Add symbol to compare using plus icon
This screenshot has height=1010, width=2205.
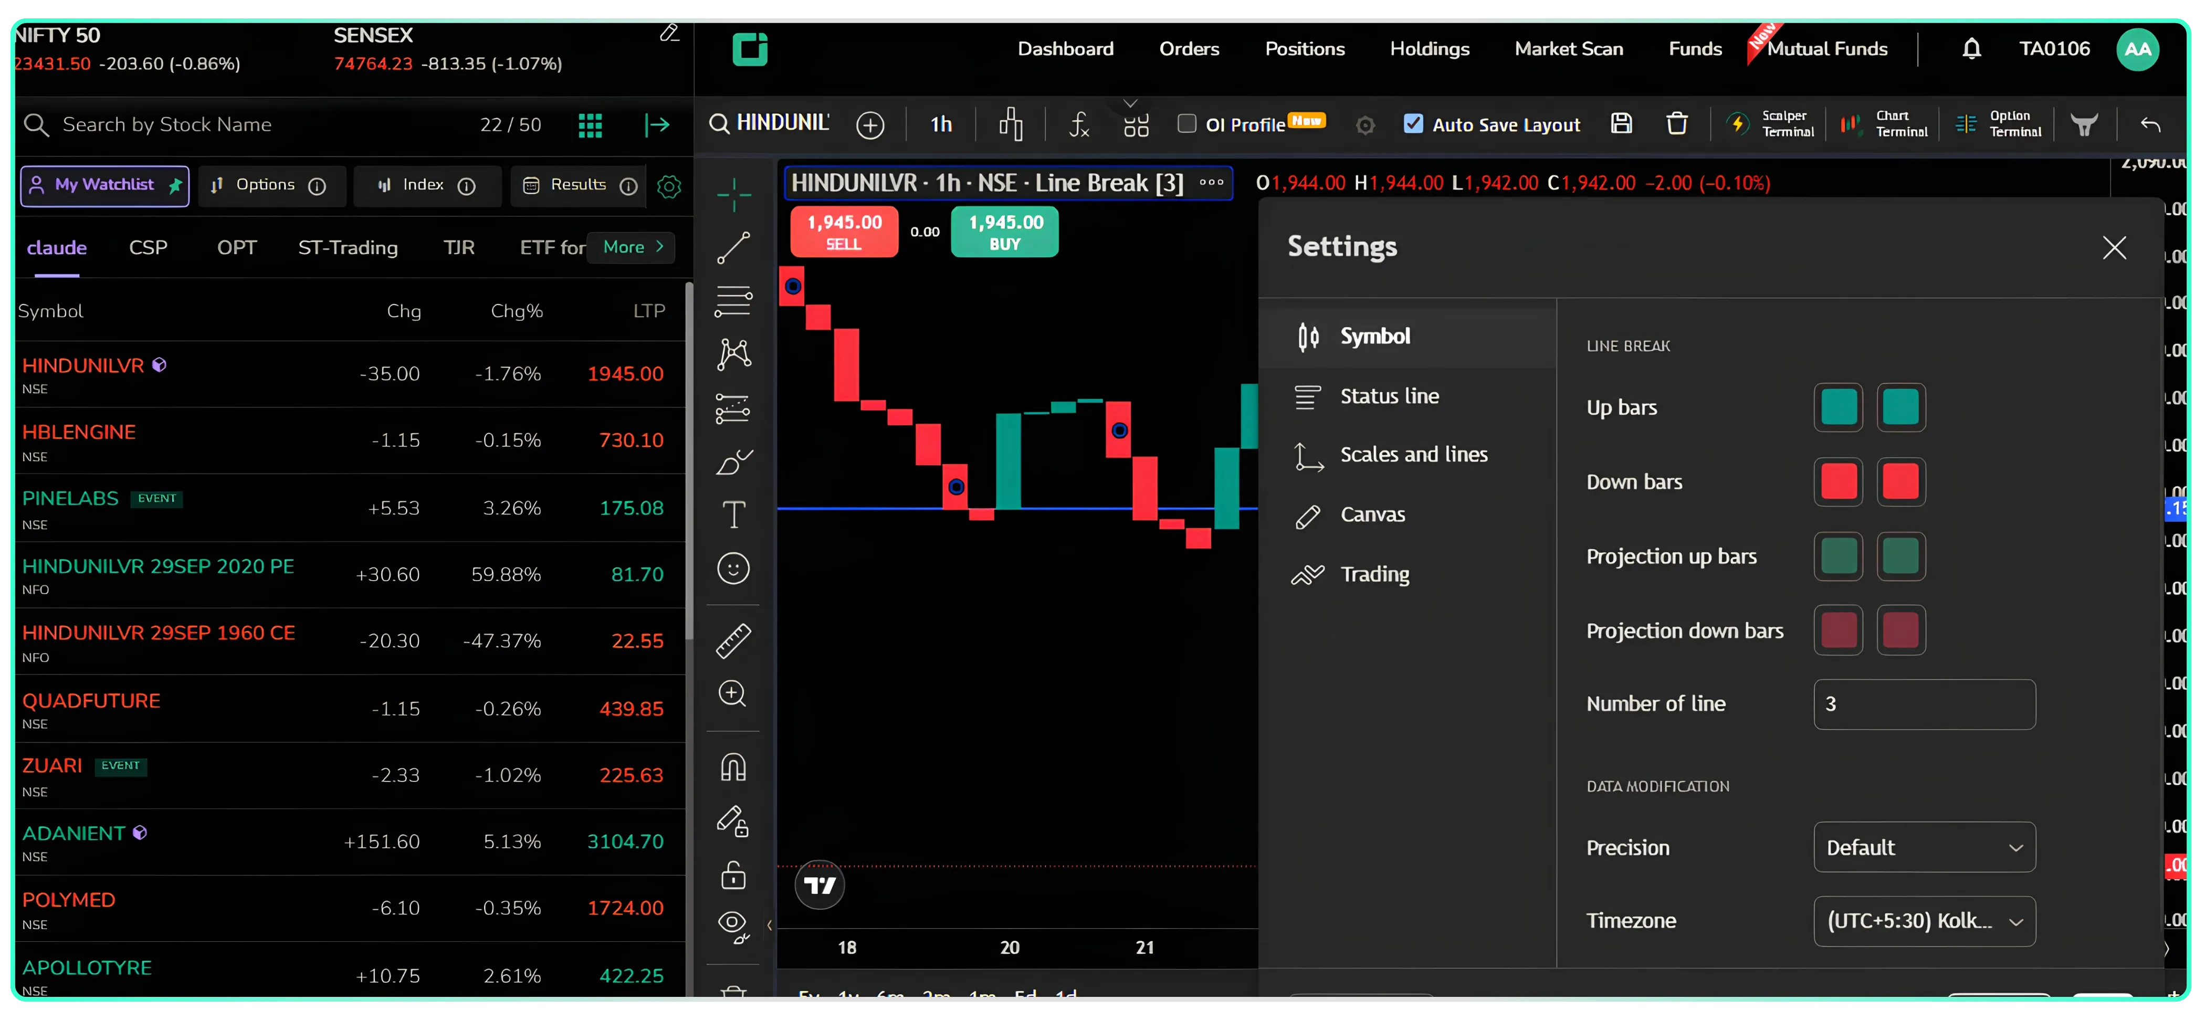[x=870, y=125]
